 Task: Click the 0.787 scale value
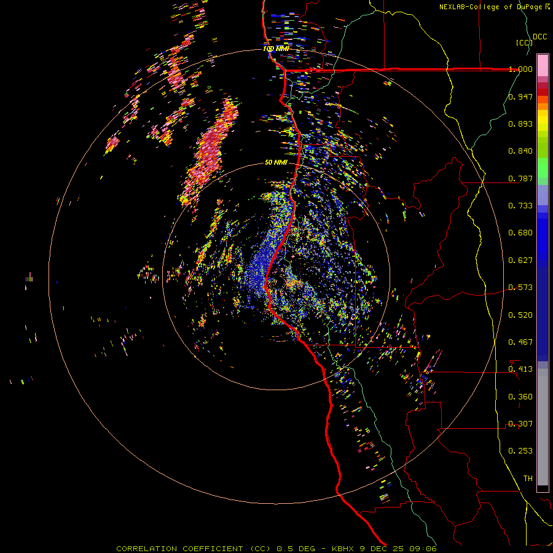[520, 178]
